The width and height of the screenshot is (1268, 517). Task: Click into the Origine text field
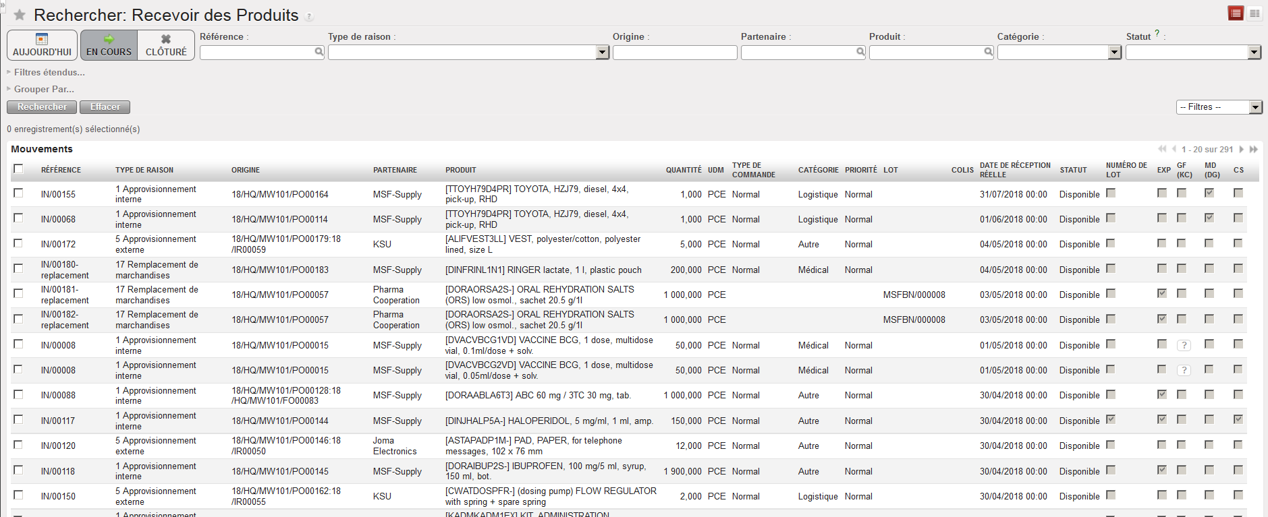(x=674, y=53)
